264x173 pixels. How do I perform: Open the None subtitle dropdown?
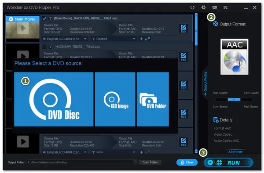(114, 152)
